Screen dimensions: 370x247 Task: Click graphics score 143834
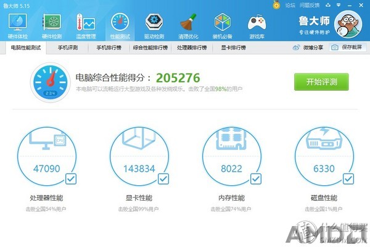139,169
